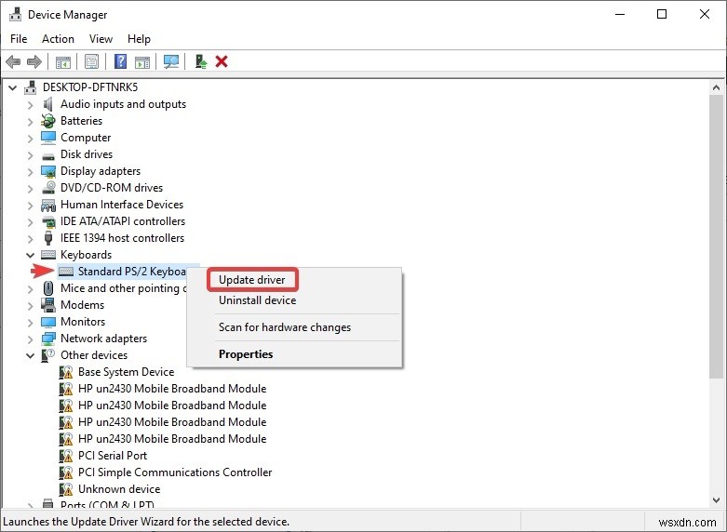This screenshot has width=727, height=532.
Task: Select the Batteries category icon
Action: [48, 121]
